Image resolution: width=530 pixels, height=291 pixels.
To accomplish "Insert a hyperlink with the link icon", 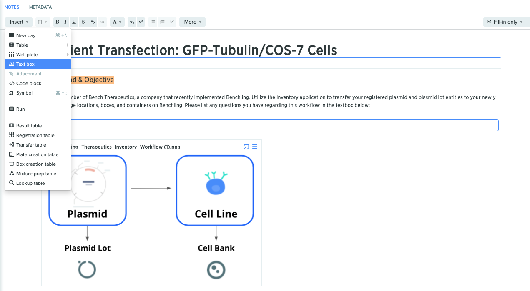I will (93, 22).
